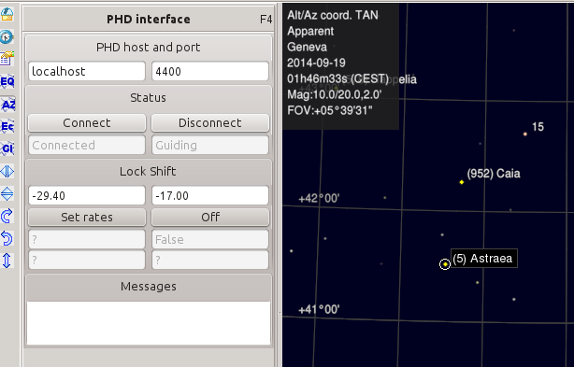Edit the port field '4400'

(210, 71)
